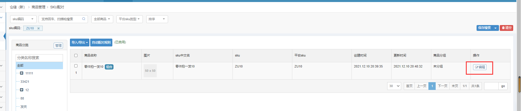Click the search magnifier icon
Screen dimensions: 521x111
(84, 19)
